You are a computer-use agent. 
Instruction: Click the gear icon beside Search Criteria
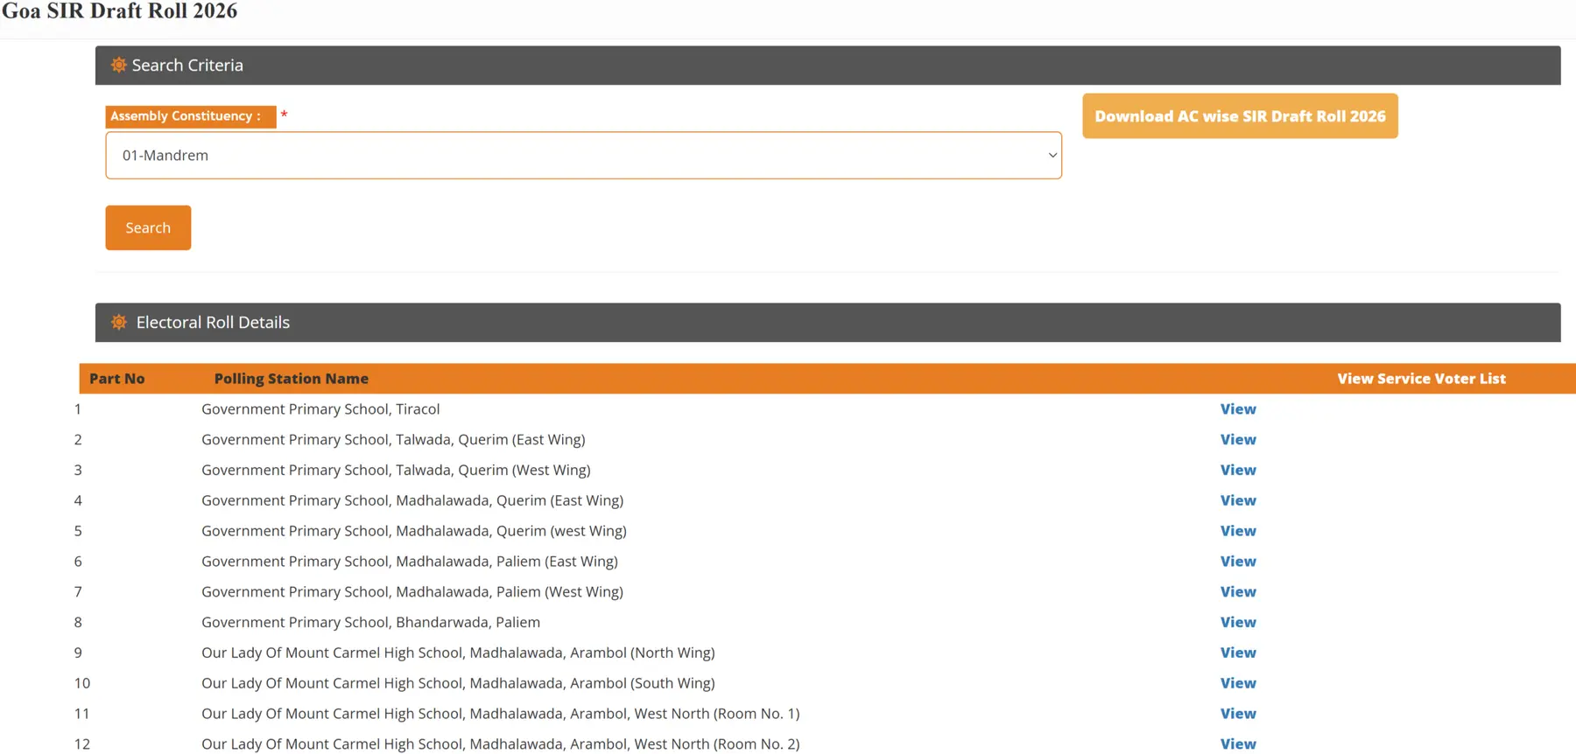pos(119,66)
